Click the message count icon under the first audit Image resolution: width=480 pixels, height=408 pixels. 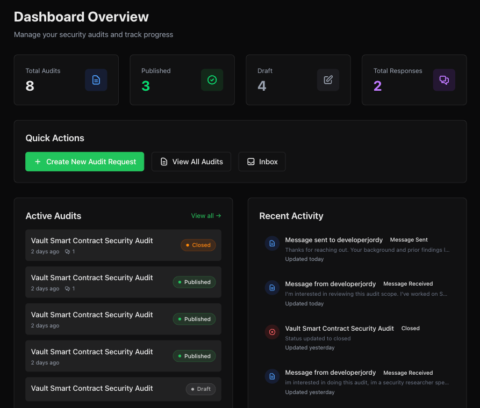[67, 251]
